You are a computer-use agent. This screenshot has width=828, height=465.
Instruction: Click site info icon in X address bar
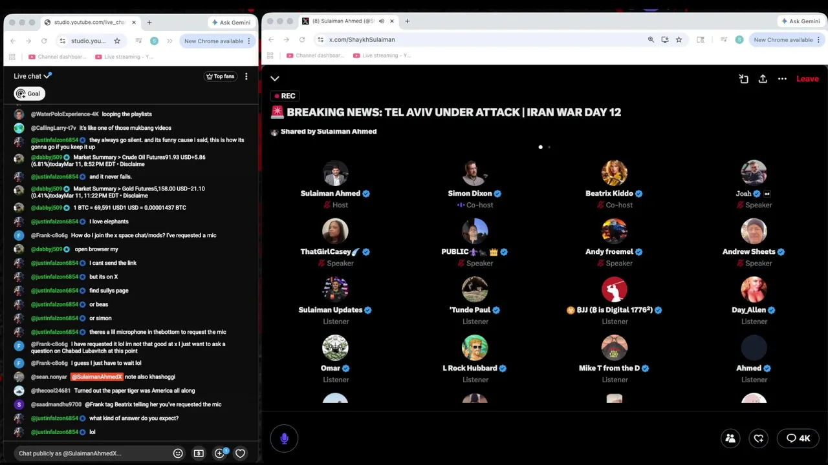point(320,39)
